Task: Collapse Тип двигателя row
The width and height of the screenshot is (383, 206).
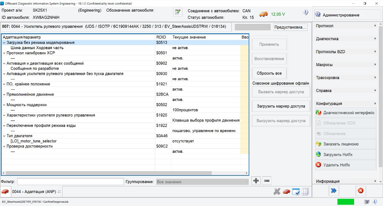Action: point(4,136)
